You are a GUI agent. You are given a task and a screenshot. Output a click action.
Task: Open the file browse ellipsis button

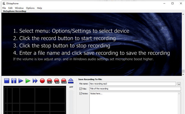[179, 84]
